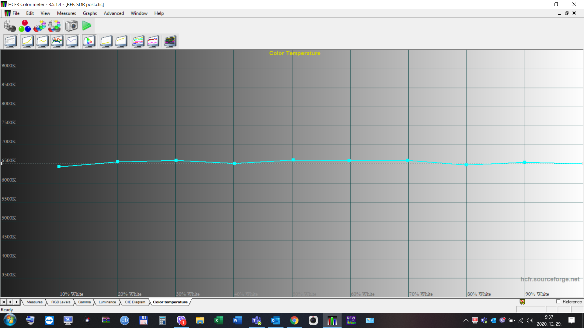The width and height of the screenshot is (584, 328).
Task: Open the Measures menu
Action: (66, 13)
